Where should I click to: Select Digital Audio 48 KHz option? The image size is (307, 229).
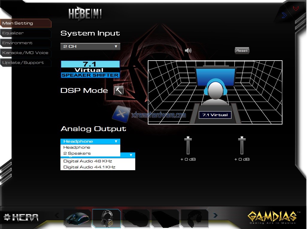[x=88, y=161]
